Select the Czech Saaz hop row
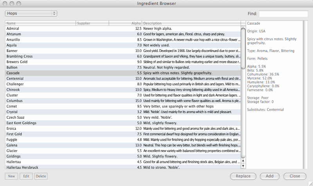313x186 pixels. click(x=123, y=117)
